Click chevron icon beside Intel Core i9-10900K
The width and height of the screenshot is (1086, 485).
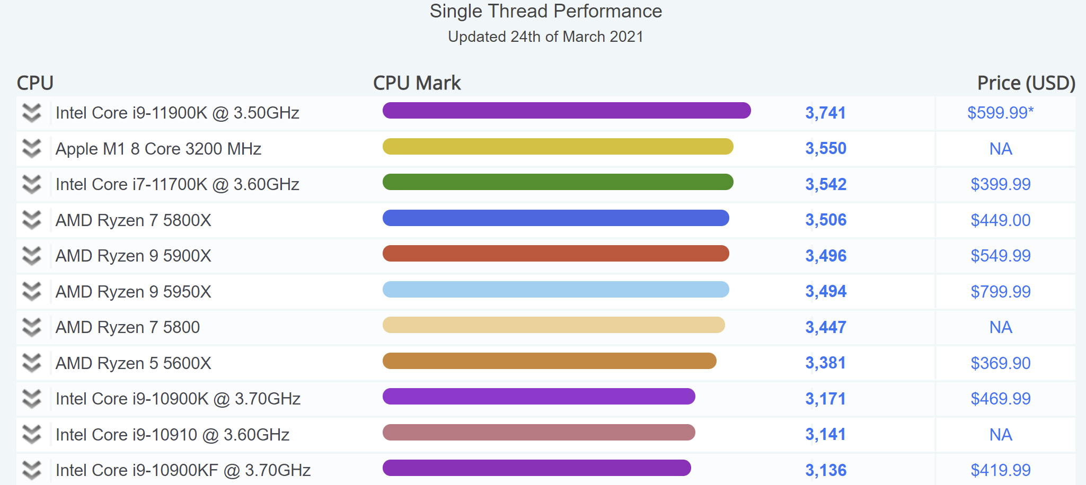[32, 399]
